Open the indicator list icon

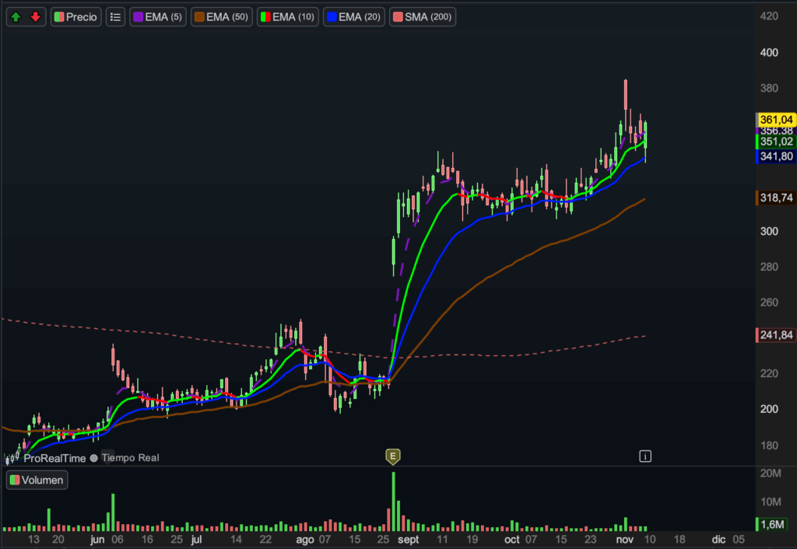point(115,16)
